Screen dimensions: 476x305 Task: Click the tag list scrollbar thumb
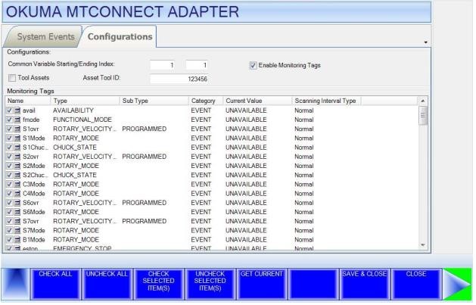coord(423,115)
